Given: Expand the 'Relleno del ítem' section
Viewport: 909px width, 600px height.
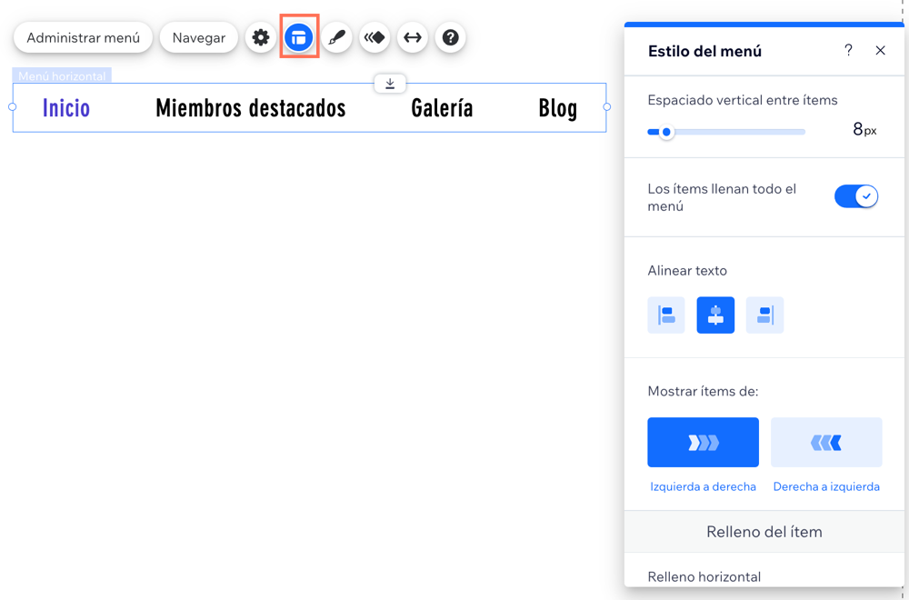Looking at the screenshot, I should (763, 532).
